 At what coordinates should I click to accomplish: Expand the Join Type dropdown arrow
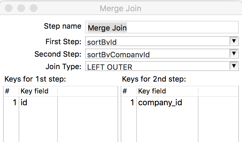pyautogui.click(x=234, y=66)
